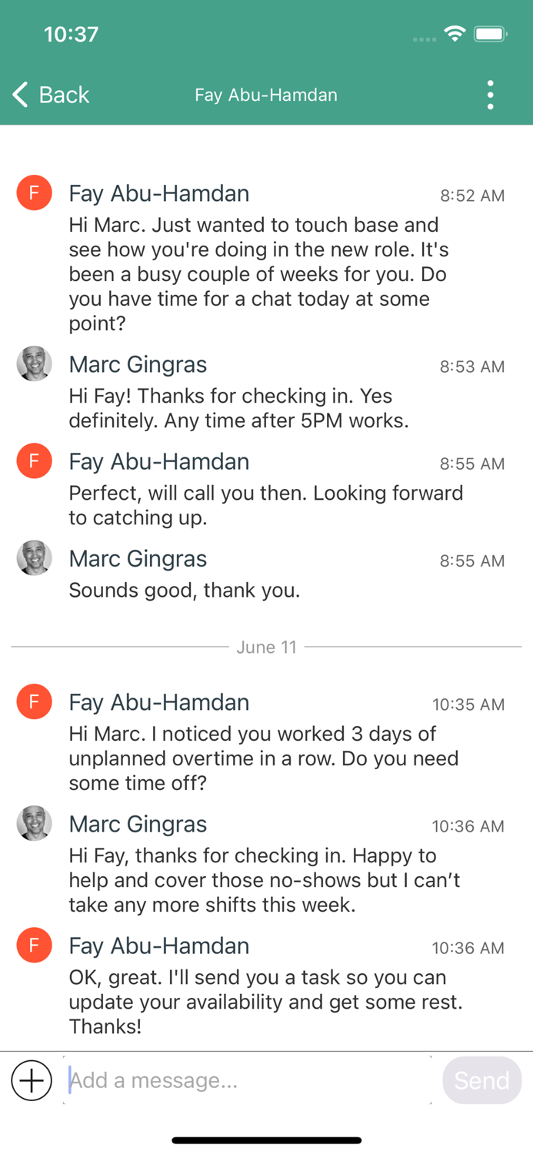The image size is (533, 1155).
Task: Focus the Add a message field
Action: click(x=246, y=1080)
